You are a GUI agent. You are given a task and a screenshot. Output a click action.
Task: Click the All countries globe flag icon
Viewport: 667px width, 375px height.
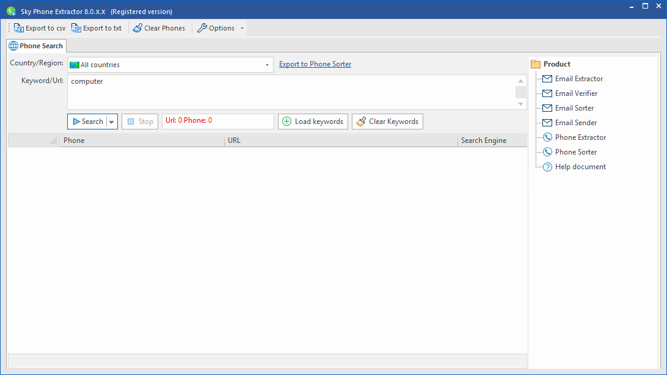click(75, 65)
